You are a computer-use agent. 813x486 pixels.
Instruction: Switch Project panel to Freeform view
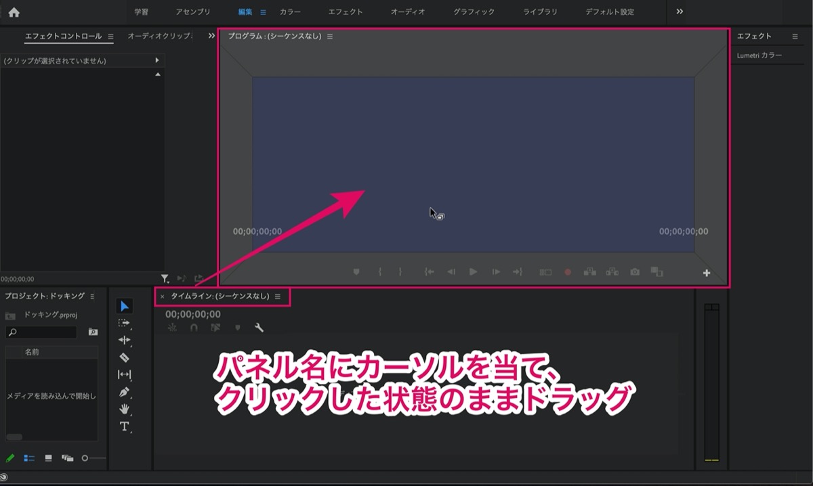pyautogui.click(x=67, y=458)
